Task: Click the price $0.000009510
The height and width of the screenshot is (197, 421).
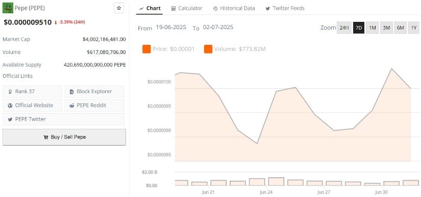Action: click(x=28, y=22)
